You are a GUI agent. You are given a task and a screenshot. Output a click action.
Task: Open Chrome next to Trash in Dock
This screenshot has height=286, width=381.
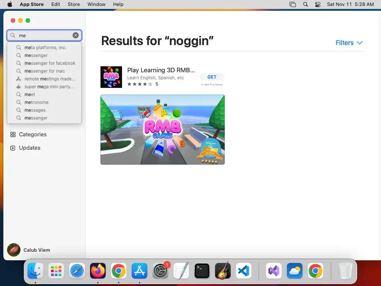316,271
